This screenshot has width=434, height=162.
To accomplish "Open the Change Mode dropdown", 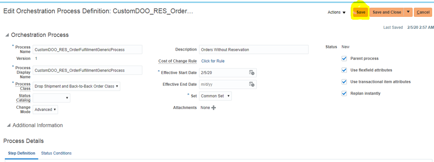I will click(45, 110).
